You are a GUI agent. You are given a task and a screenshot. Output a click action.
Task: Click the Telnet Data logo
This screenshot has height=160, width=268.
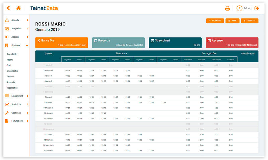click(x=44, y=8)
